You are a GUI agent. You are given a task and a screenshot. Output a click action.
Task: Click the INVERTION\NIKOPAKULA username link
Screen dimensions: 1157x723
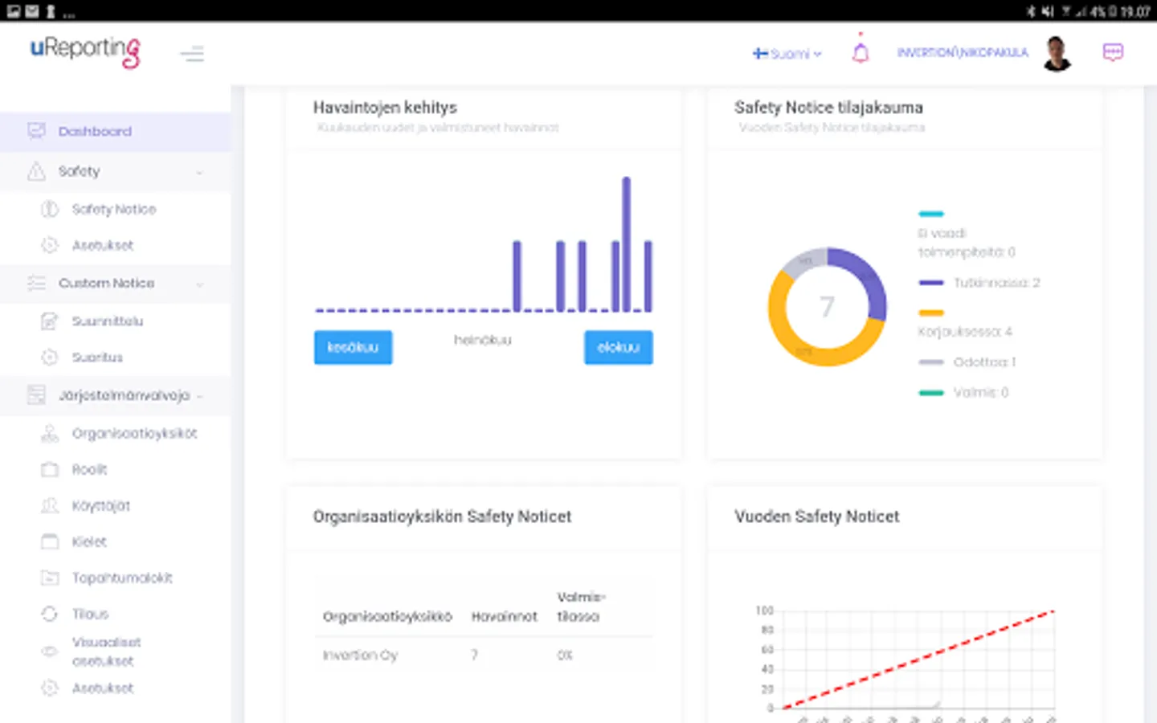coord(963,52)
